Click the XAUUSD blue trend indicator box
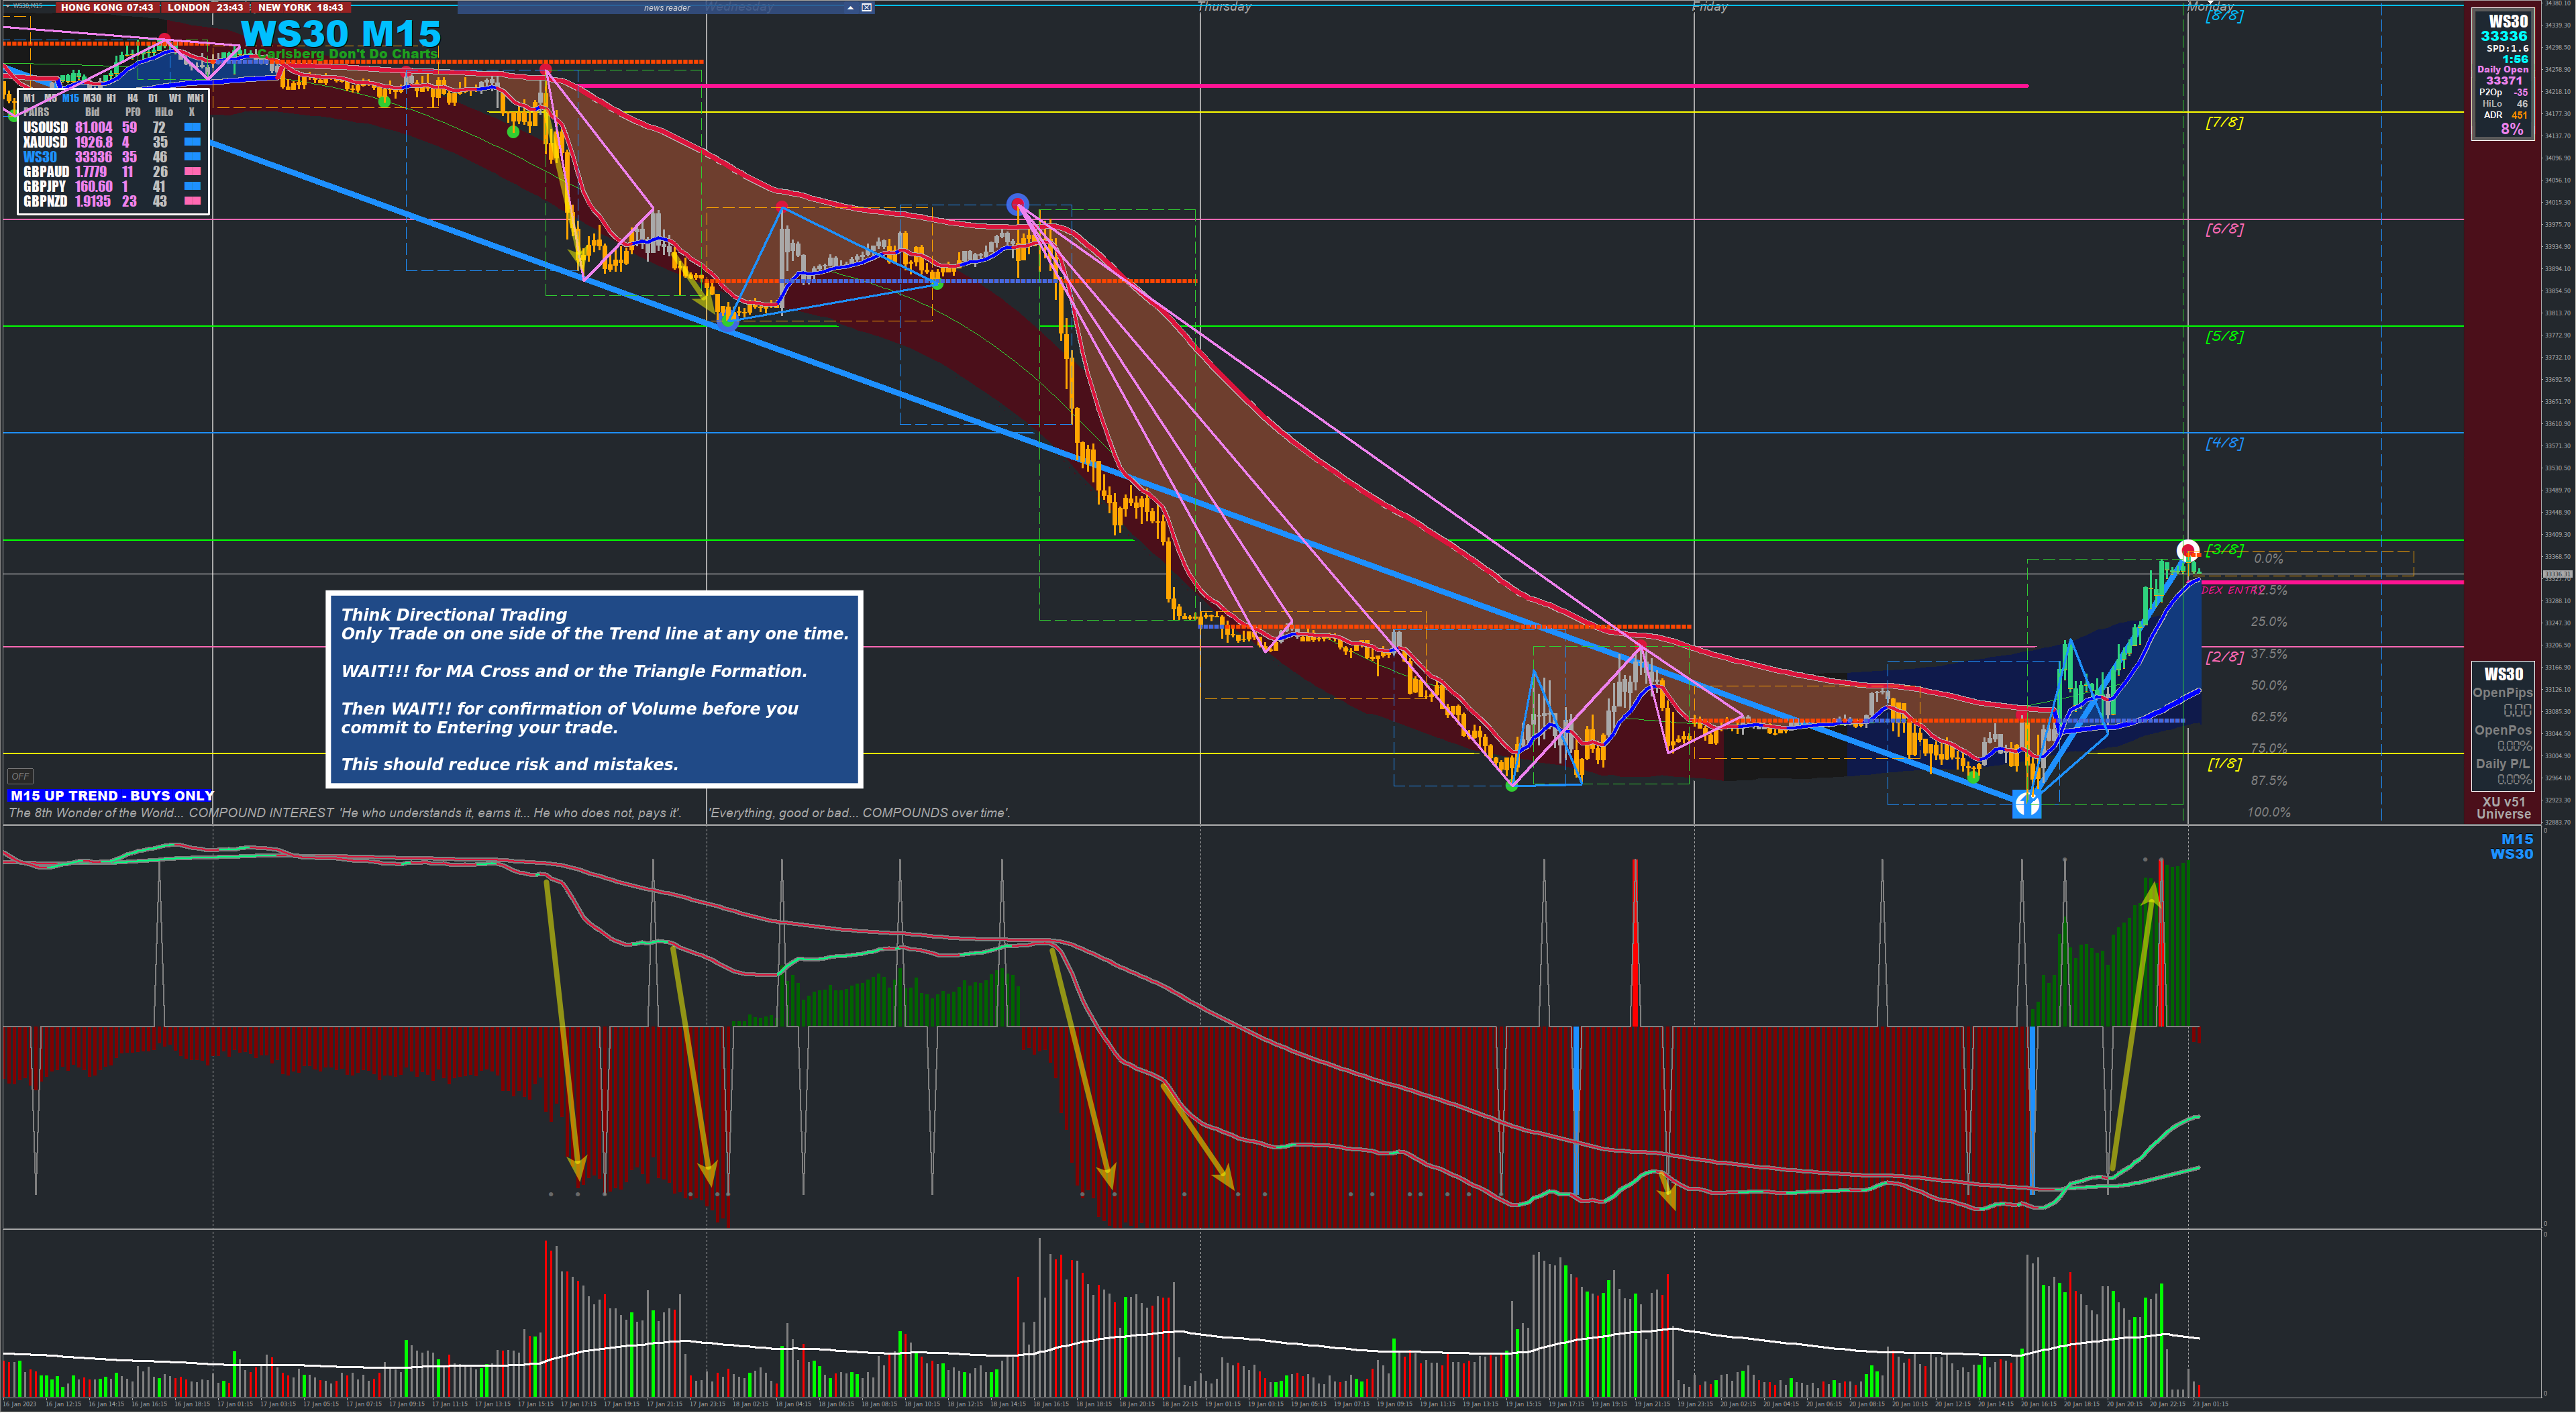The height and width of the screenshot is (1413, 2576). (x=192, y=142)
